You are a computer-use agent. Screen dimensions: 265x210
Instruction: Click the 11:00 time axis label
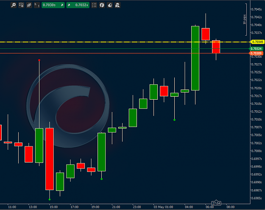pos(12,207)
